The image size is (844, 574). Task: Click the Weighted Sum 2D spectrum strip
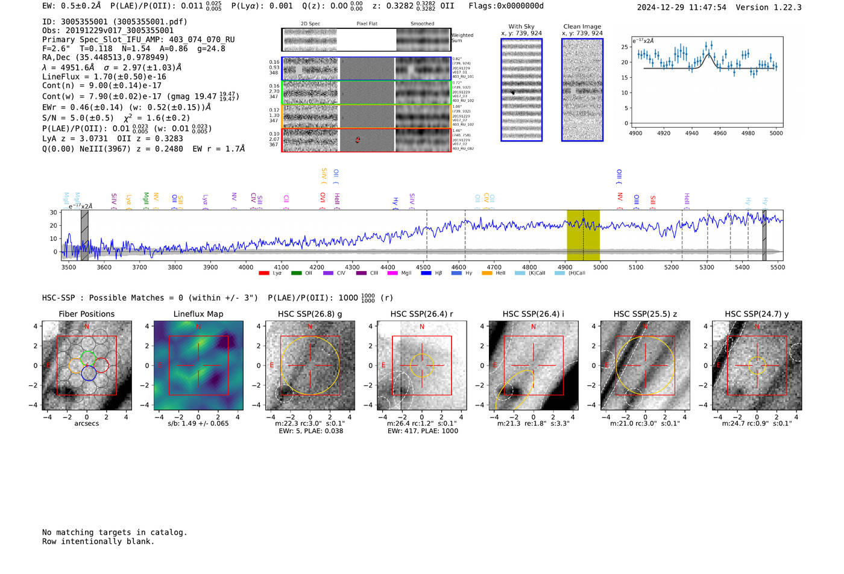point(366,40)
